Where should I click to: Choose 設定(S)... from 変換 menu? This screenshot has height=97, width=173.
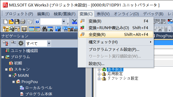pos(116,64)
